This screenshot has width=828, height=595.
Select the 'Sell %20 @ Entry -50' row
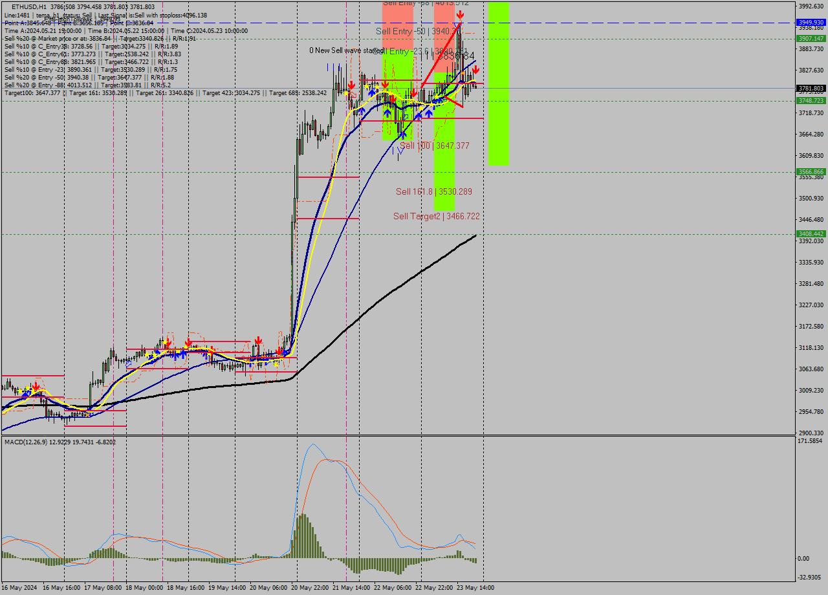click(89, 77)
